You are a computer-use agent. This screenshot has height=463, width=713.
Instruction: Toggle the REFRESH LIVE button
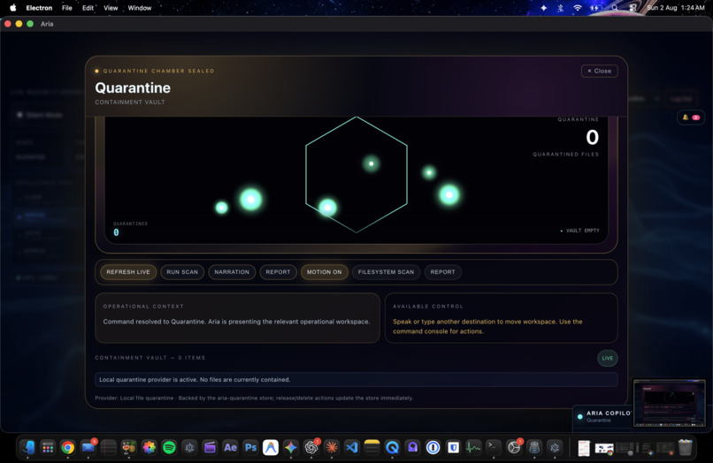[128, 272]
